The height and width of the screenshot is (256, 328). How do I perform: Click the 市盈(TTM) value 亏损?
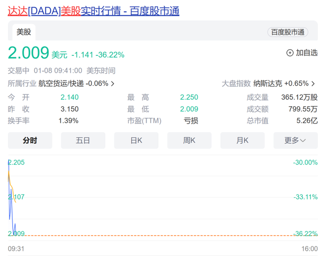[191, 121]
